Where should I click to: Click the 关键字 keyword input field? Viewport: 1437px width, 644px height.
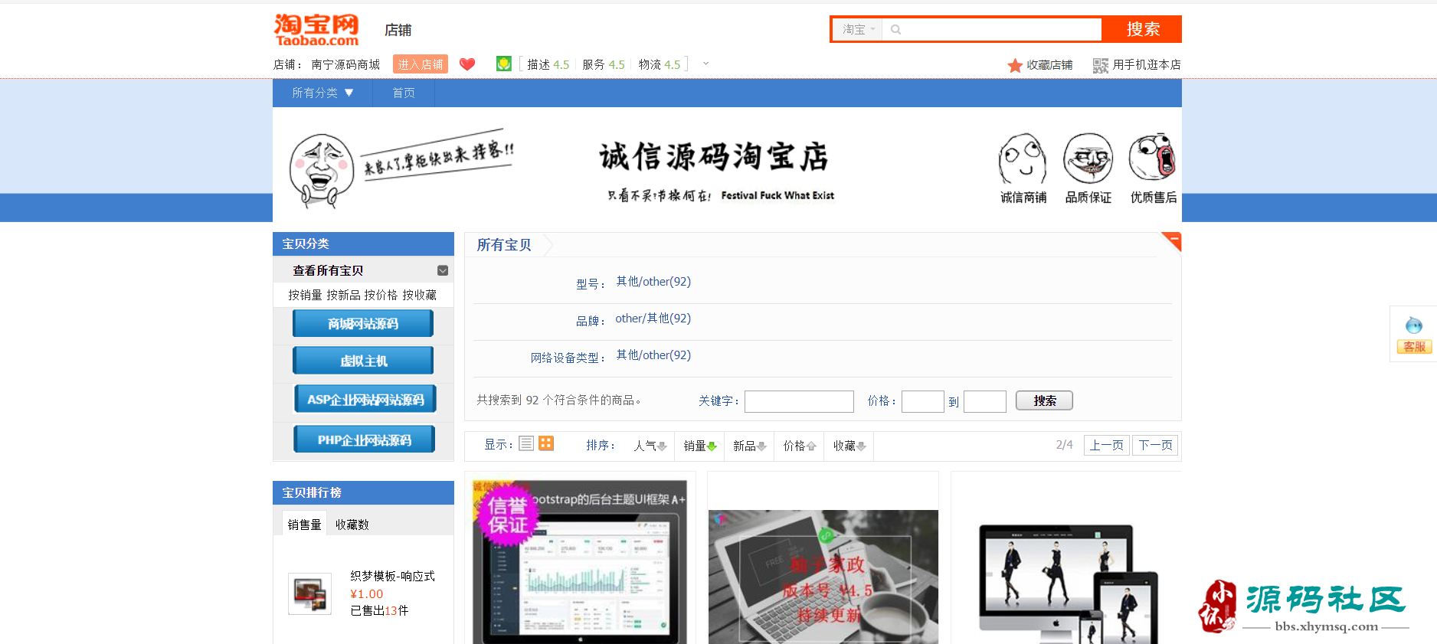799,401
